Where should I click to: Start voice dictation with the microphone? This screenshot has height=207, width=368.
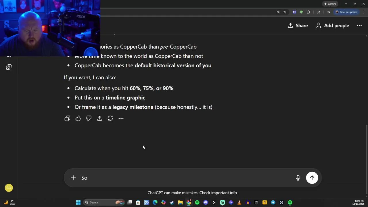coord(298,178)
